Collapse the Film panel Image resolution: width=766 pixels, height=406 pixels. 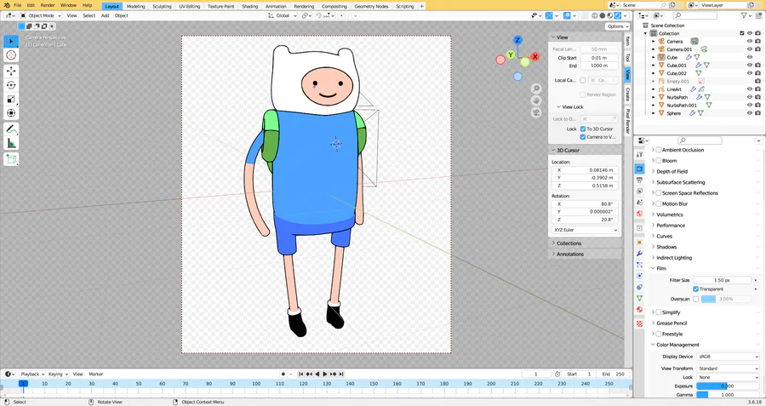(x=661, y=269)
